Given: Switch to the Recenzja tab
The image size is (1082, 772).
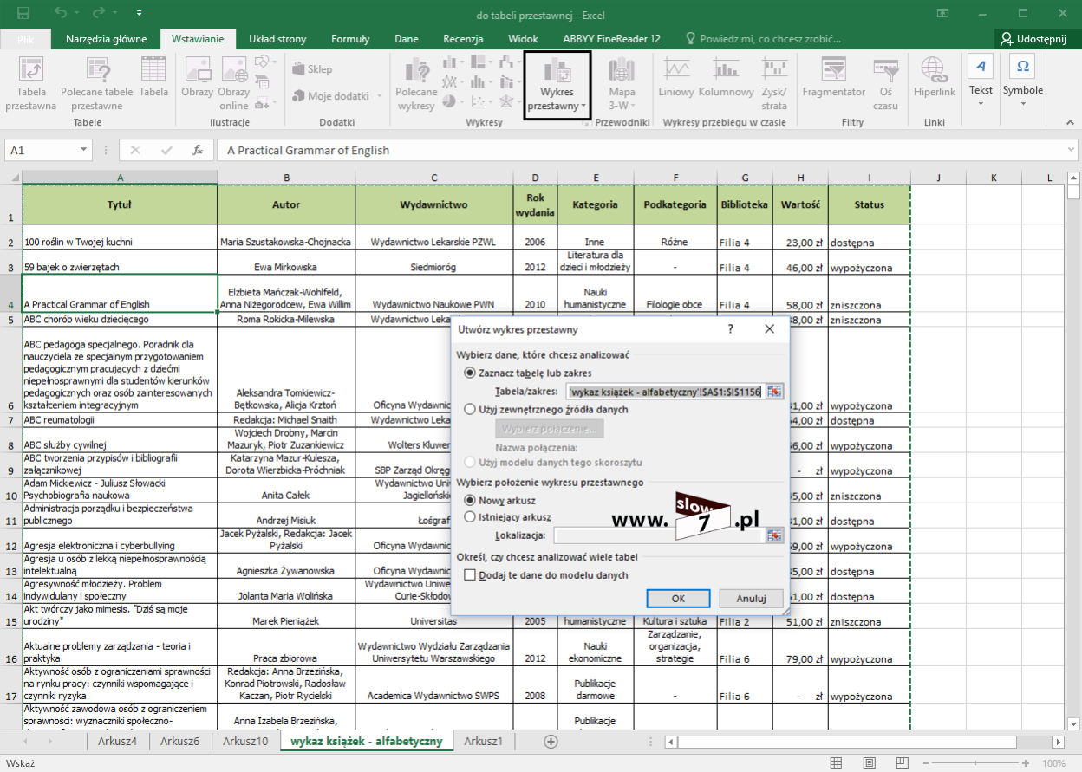Looking at the screenshot, I should coord(463,39).
